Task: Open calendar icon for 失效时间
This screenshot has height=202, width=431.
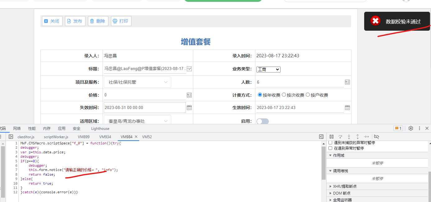Action: tap(189, 108)
